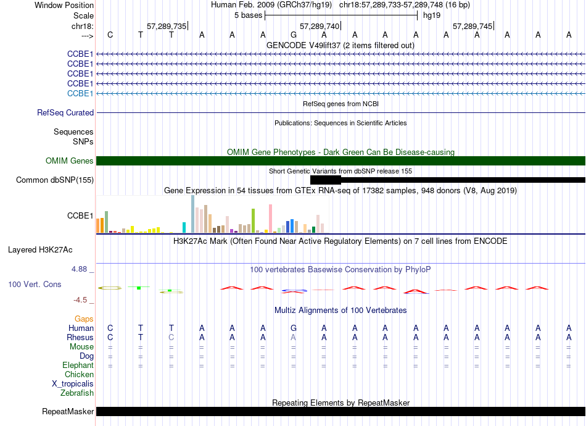
Task: Click the 57,289,740 ruler position label
Action: click(x=320, y=26)
